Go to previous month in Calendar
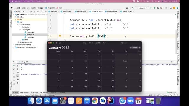 point(131,47)
